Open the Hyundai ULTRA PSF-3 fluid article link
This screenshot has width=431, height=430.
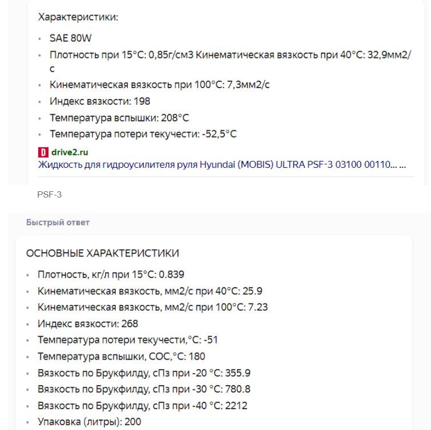point(219,165)
